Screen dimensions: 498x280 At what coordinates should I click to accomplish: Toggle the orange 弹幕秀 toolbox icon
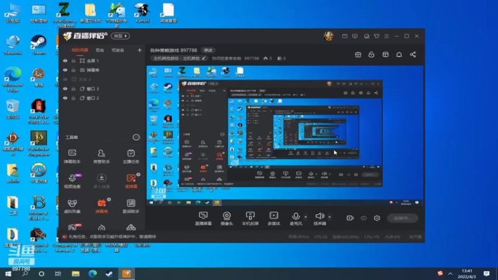(x=101, y=206)
